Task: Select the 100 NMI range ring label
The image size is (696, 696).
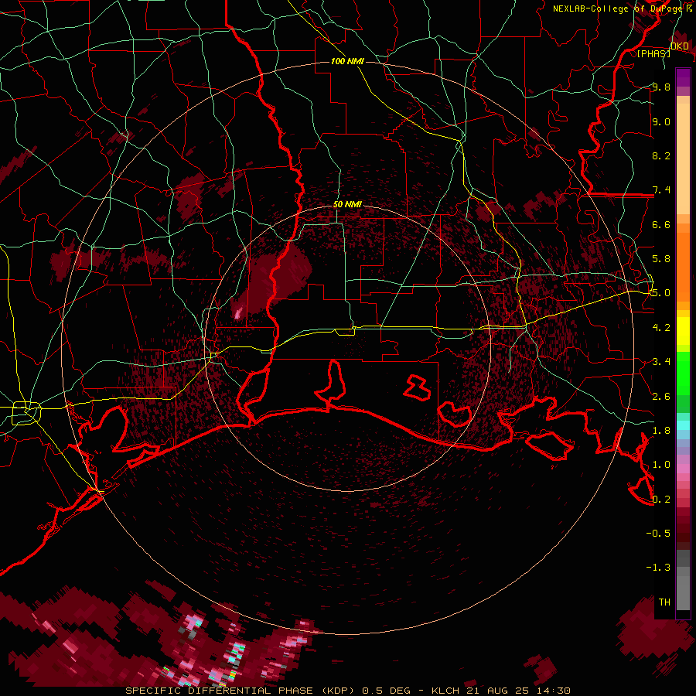Action: click(x=347, y=61)
